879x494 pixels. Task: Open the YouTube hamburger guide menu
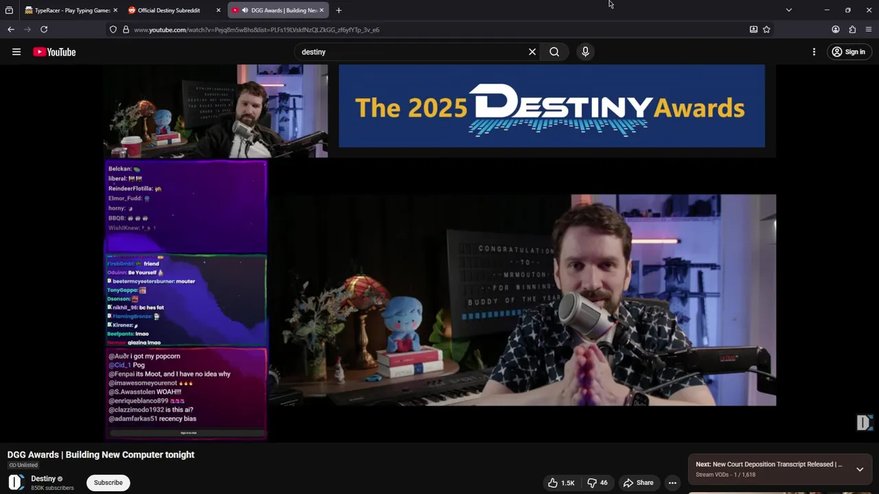point(16,51)
